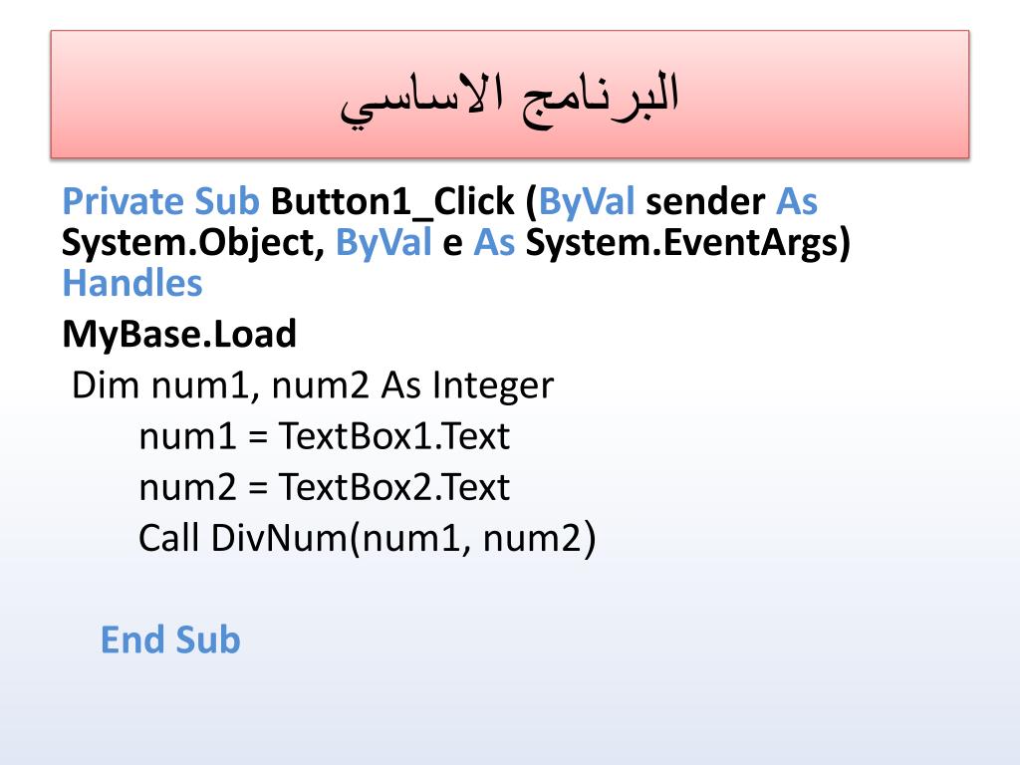
Task: Click the "ByVal" keyword before "e"
Action: (383, 243)
